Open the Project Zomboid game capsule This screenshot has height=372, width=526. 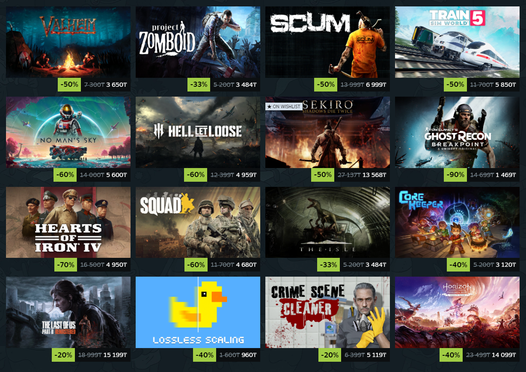click(198, 42)
